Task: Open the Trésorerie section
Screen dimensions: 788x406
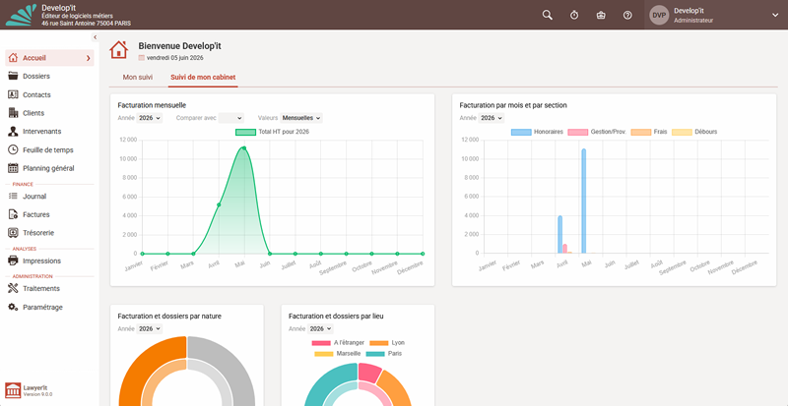Action: coord(38,233)
